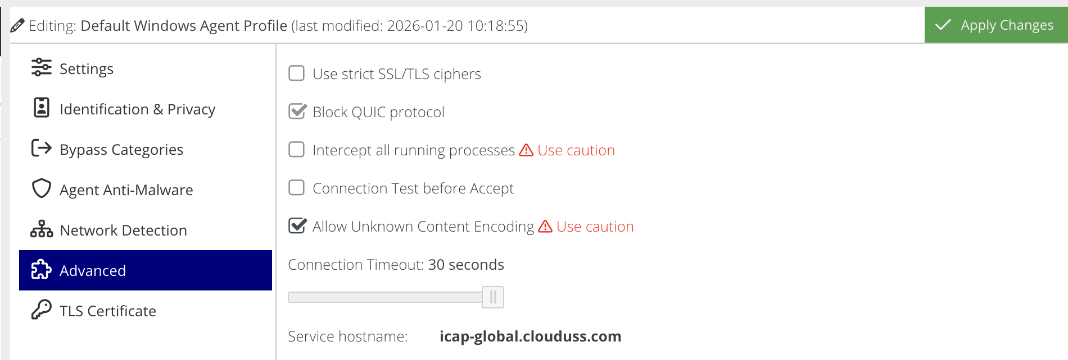Toggle the Block QUIC protocol checkbox

(297, 112)
